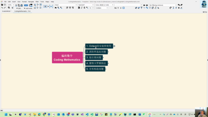Click the open map folder icon
Image resolution: width=208 pixels, height=117 pixels.
click(2, 5)
